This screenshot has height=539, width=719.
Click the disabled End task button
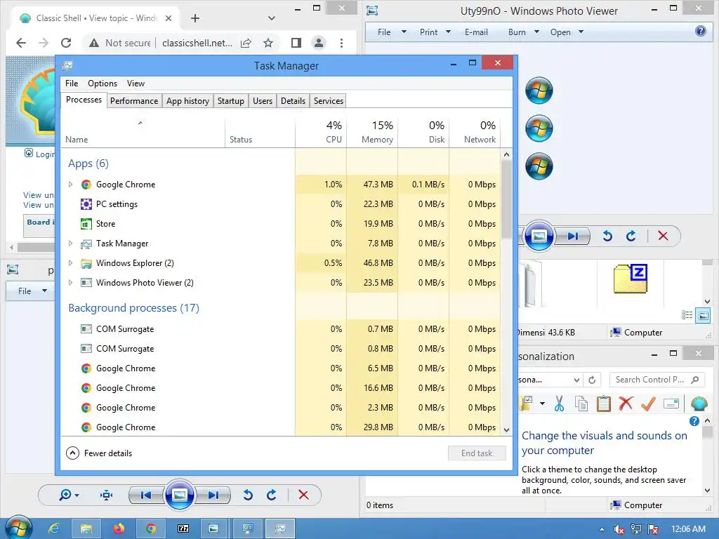click(477, 453)
